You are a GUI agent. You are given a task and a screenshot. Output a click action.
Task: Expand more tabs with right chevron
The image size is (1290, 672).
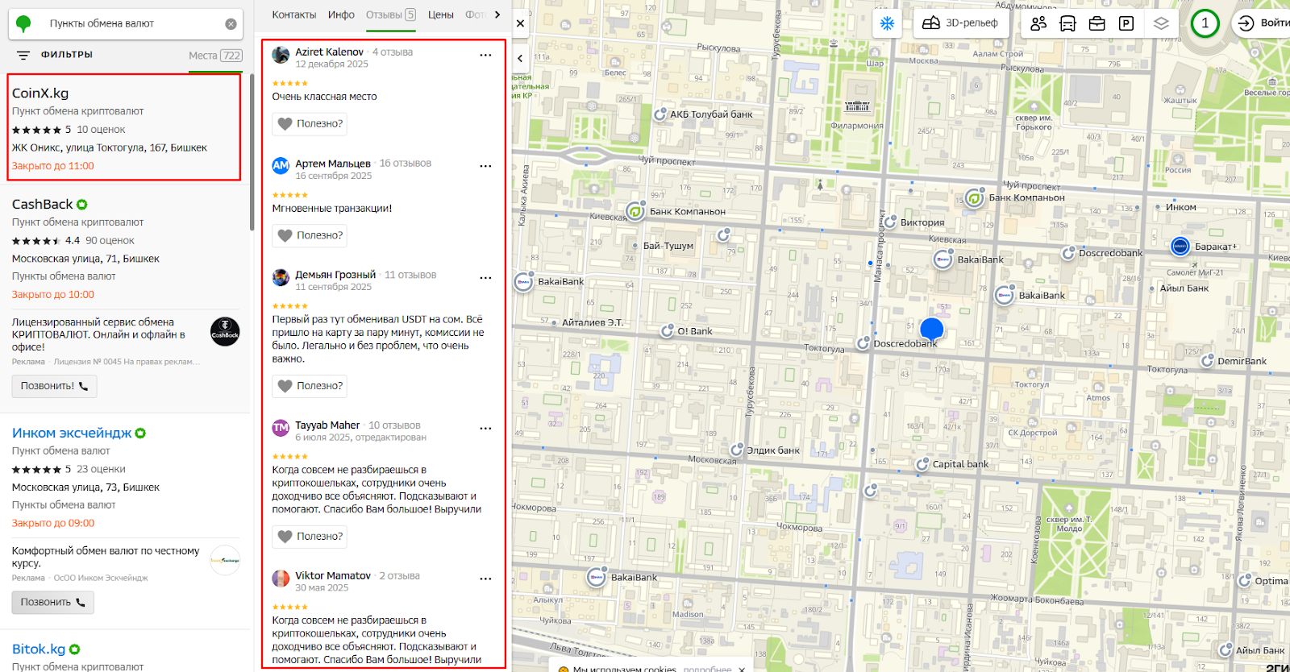pyautogui.click(x=497, y=15)
